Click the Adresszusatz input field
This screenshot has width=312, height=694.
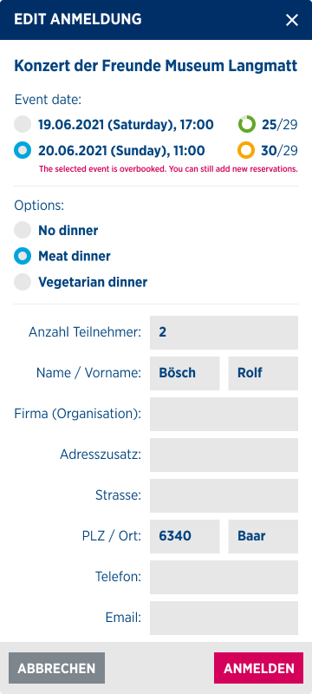224,455
